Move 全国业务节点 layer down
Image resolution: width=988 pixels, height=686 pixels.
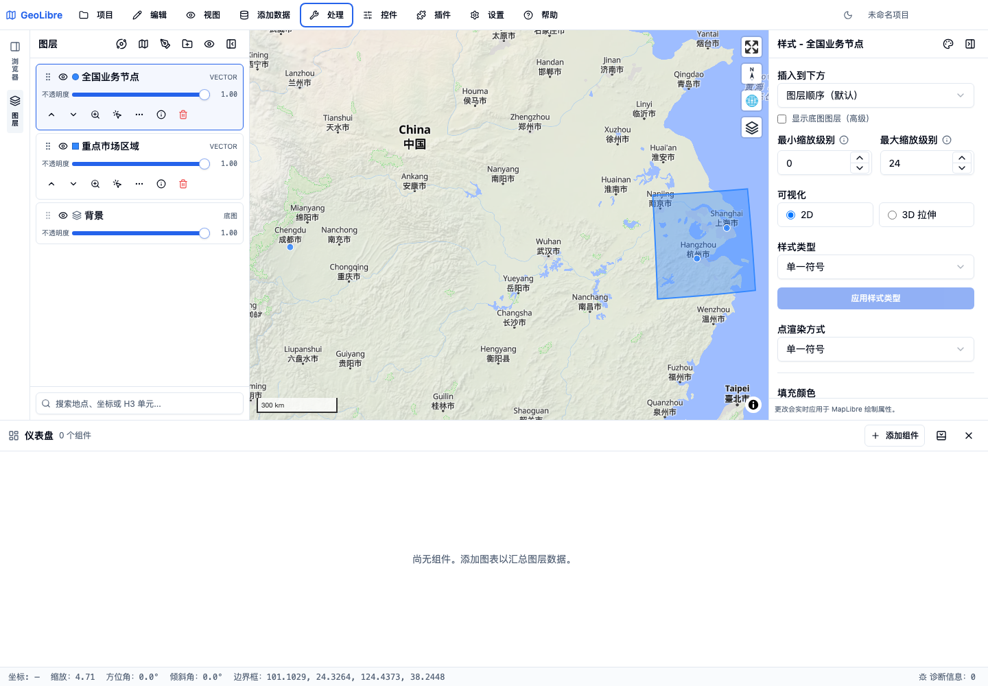click(73, 115)
